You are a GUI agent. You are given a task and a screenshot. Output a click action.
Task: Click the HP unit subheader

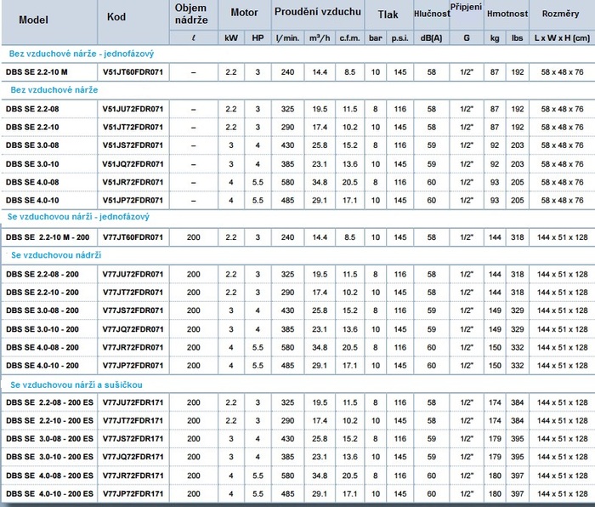(258, 38)
